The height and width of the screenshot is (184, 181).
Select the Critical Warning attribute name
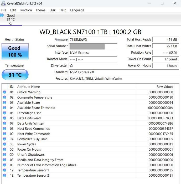click(x=29, y=92)
